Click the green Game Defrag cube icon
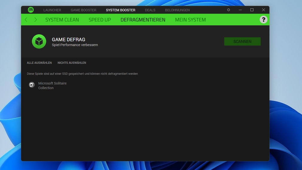Screen dimensions: 302x170 click(39, 42)
